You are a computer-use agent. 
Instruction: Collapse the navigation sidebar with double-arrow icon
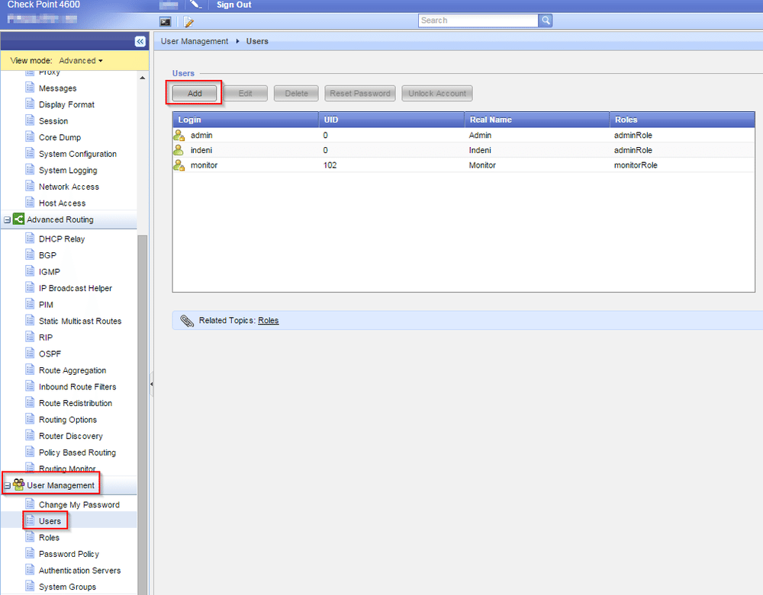point(140,42)
